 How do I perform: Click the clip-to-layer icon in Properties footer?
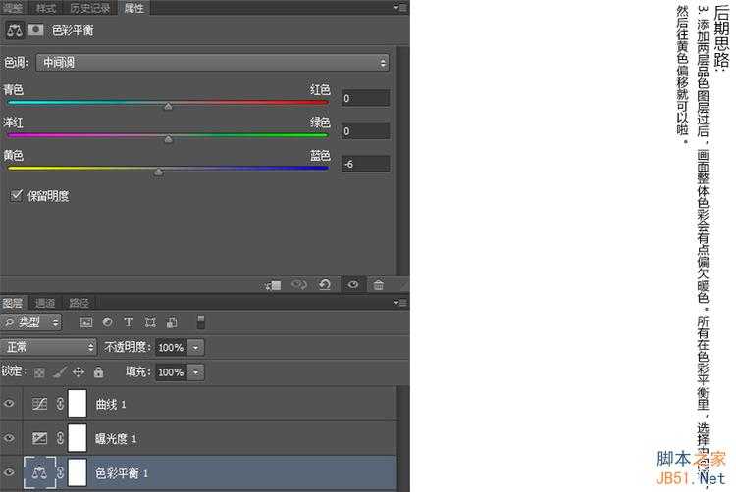click(274, 285)
